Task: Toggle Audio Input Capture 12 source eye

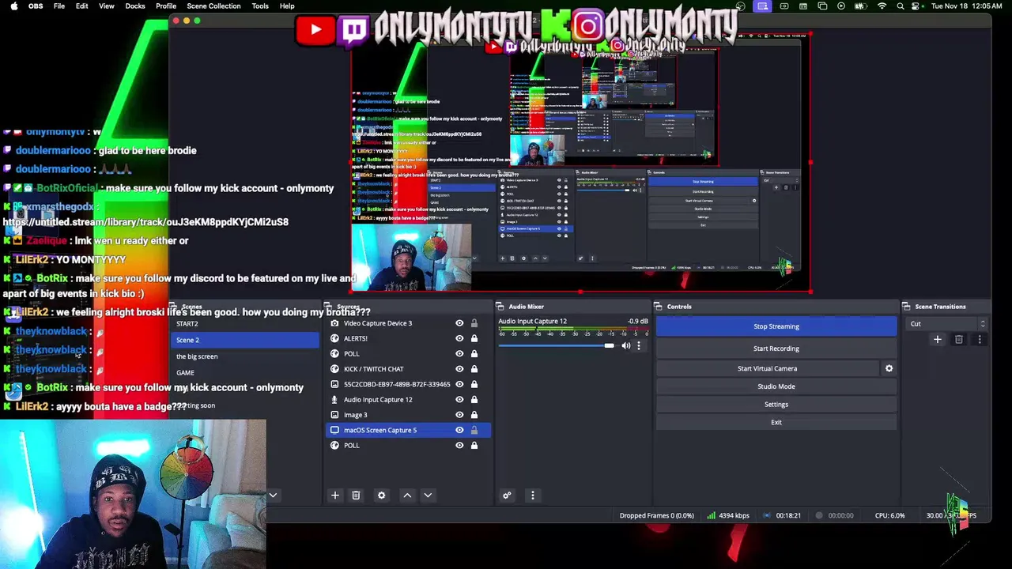Action: [459, 400]
